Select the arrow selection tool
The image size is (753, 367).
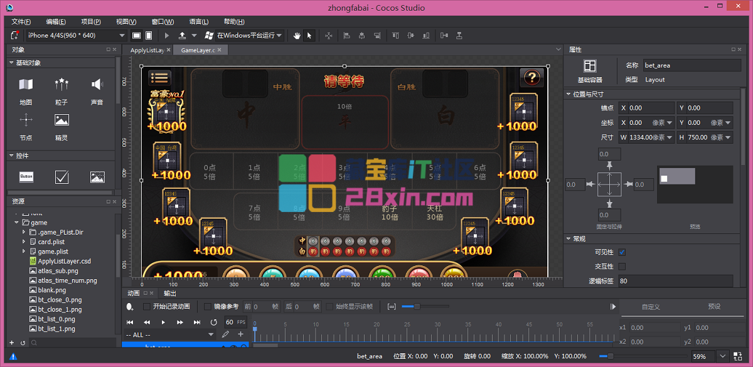[309, 36]
